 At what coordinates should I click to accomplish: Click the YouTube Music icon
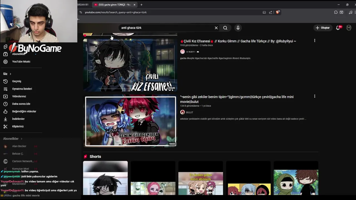(5, 62)
